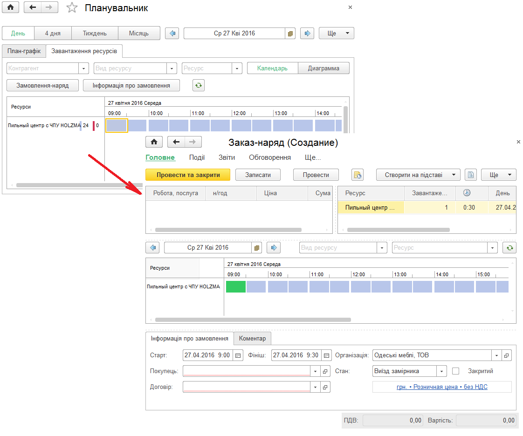Open calendar picker for the Старт field

pyautogui.click(x=238, y=355)
